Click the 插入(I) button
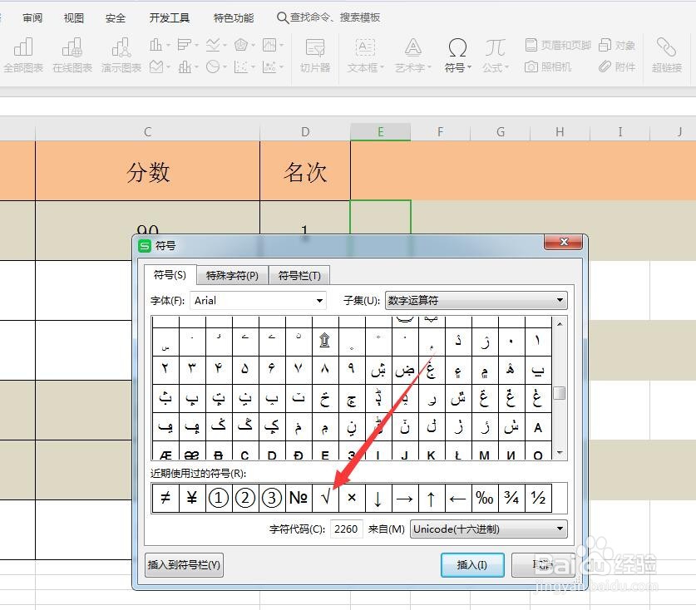Image resolution: width=696 pixels, height=610 pixels. 471,564
